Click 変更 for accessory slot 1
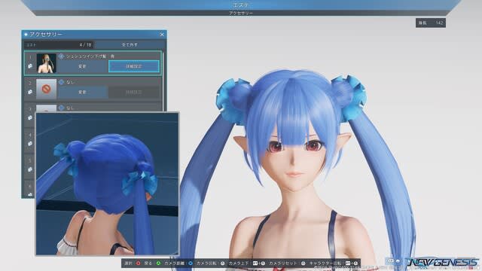The height and width of the screenshot is (271, 482). pyautogui.click(x=82, y=66)
